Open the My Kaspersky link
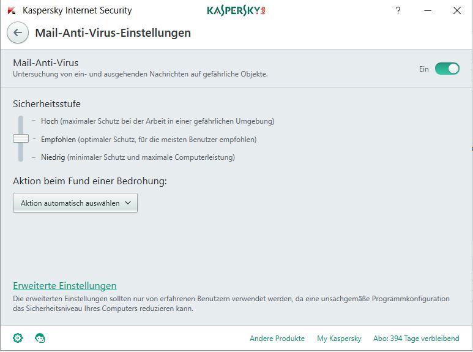Image resolution: width=473 pixels, height=352 pixels. tap(339, 339)
